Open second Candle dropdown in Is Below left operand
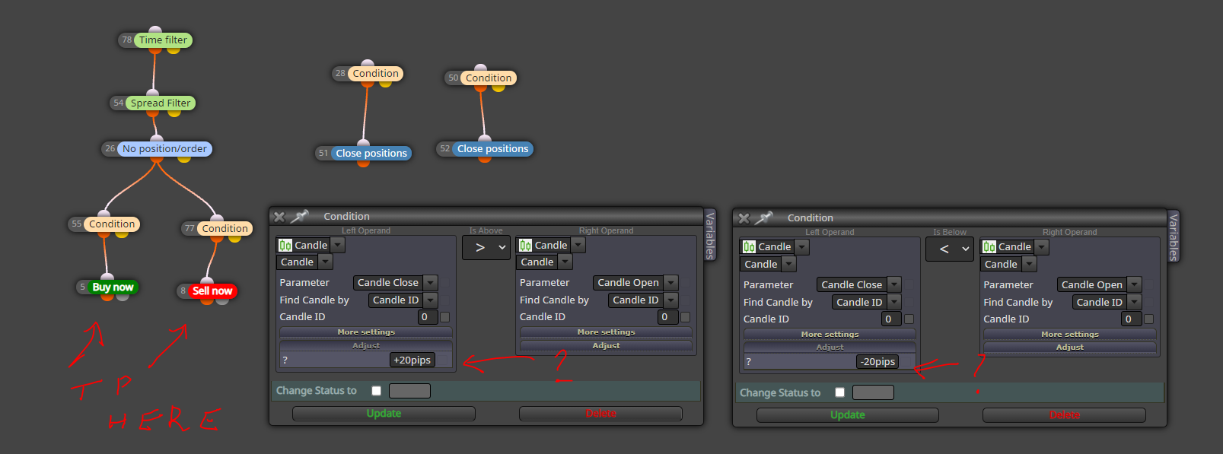This screenshot has height=454, width=1223. pos(768,264)
